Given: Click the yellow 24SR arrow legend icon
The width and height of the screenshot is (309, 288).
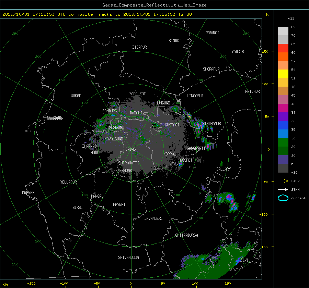Looking at the screenshot, I should tap(283, 181).
